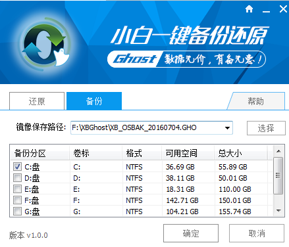Check the D:盘 partition checkbox
289x247 pixels.
(17, 178)
